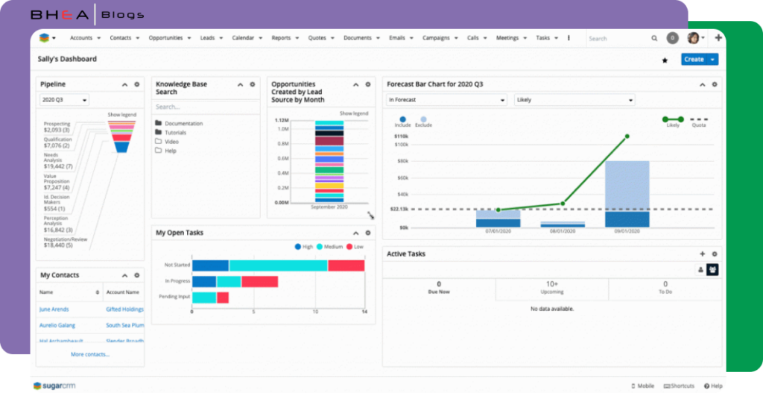This screenshot has height=393, width=763.
Task: Open the Leads menu
Action: point(211,38)
